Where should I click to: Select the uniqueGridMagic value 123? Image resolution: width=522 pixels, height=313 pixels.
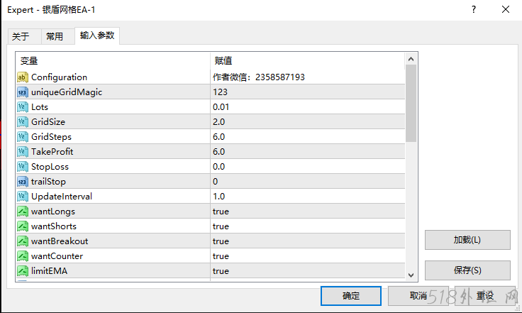tap(308, 92)
